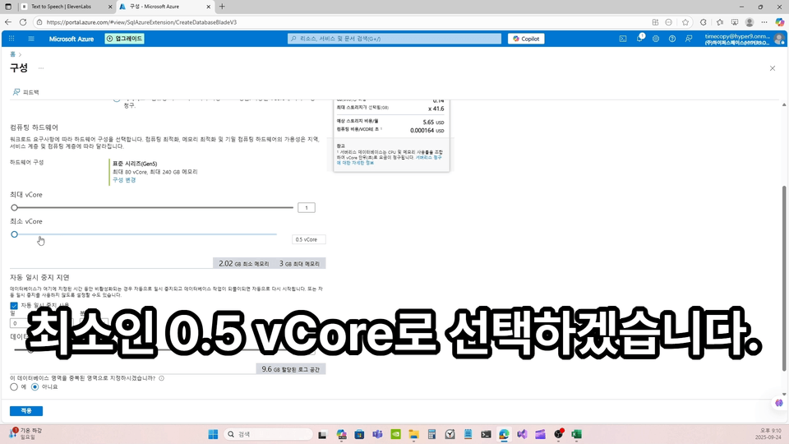This screenshot has height=444, width=789.
Task: Close the 구성 configuration blade
Action: coord(773,68)
